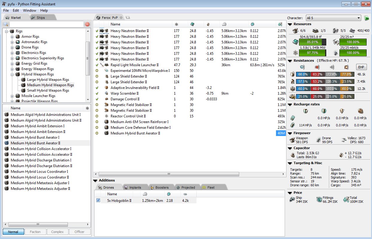Open the File menu
Screen dimensions: 372x239
6,10
